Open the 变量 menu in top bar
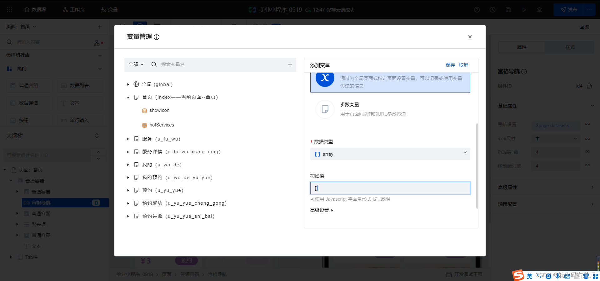 point(109,10)
